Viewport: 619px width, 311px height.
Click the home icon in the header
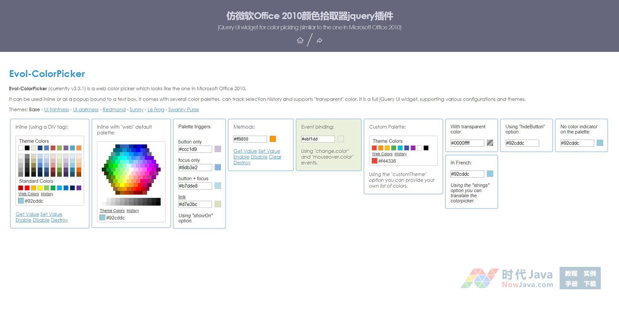coord(300,40)
